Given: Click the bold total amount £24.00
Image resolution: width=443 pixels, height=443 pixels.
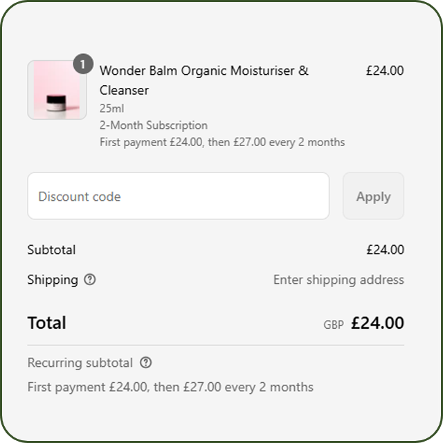Looking at the screenshot, I should coord(377,323).
